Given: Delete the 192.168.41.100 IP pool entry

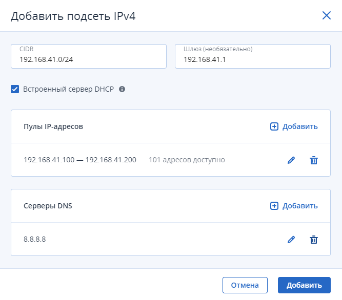Looking at the screenshot, I should tap(314, 160).
